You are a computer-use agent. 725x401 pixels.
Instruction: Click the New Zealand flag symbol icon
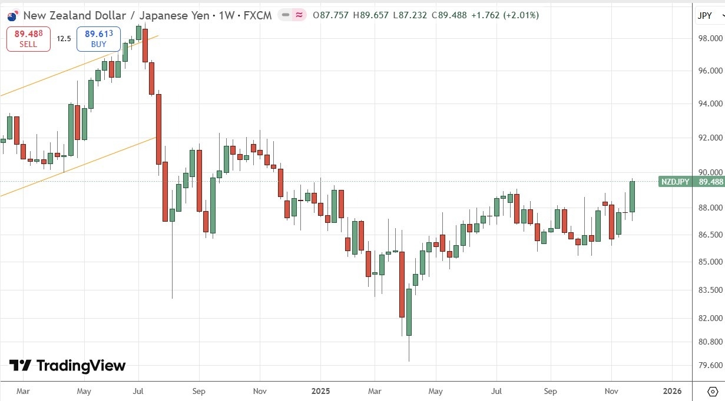[11, 16]
